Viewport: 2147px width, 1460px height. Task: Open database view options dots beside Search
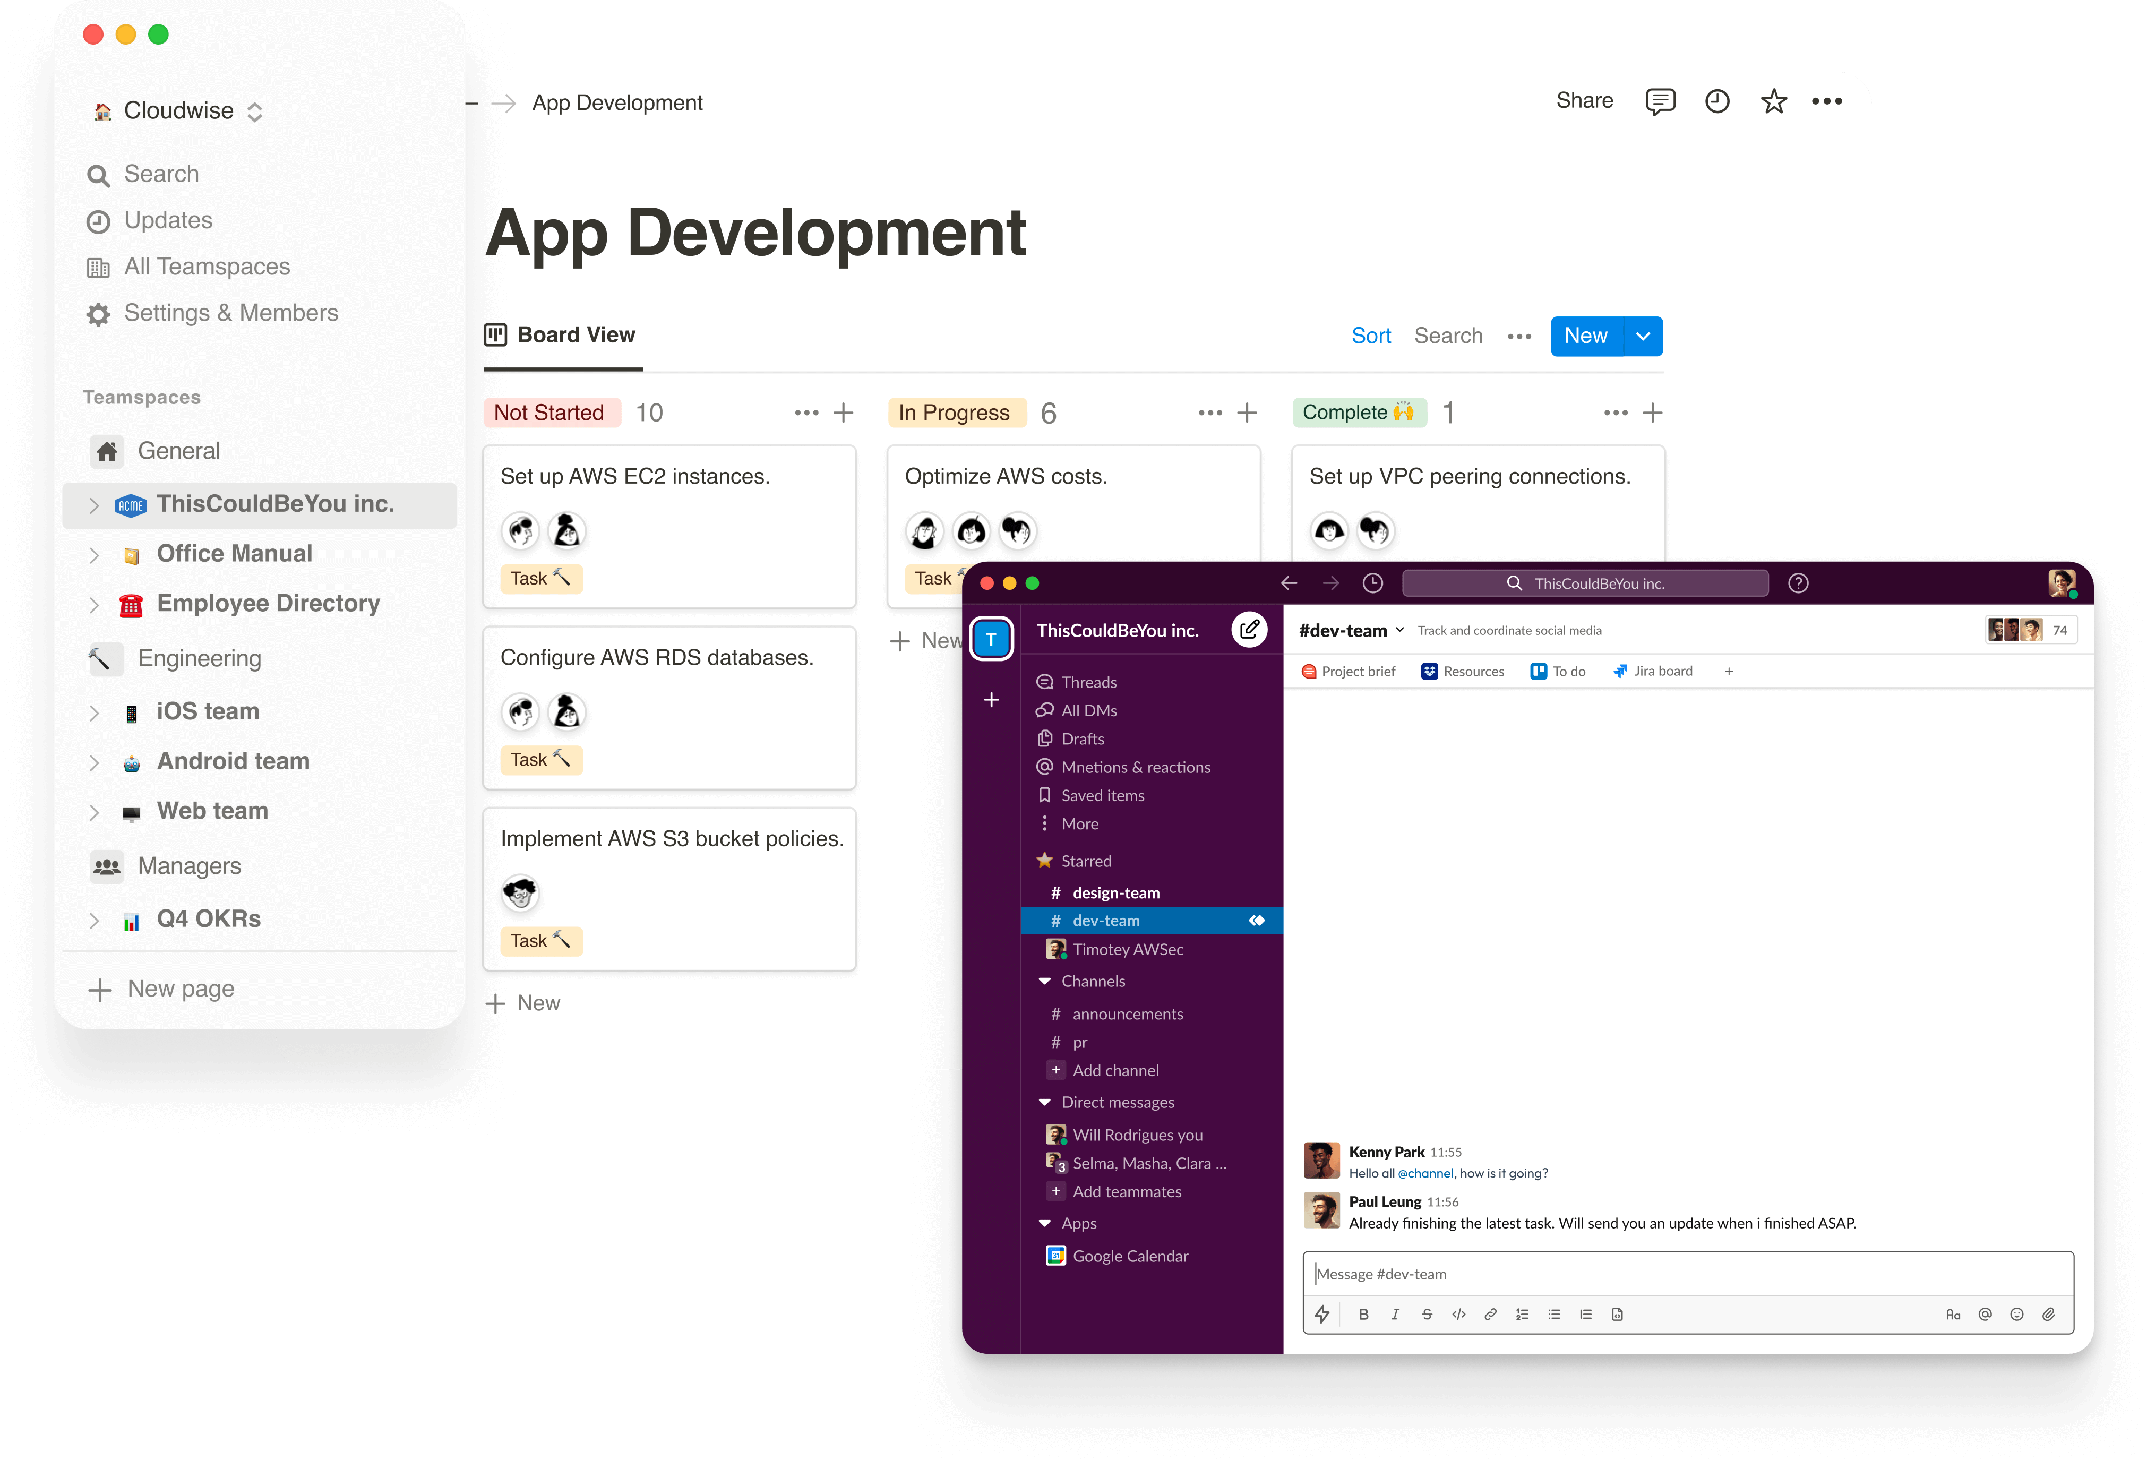(x=1519, y=337)
